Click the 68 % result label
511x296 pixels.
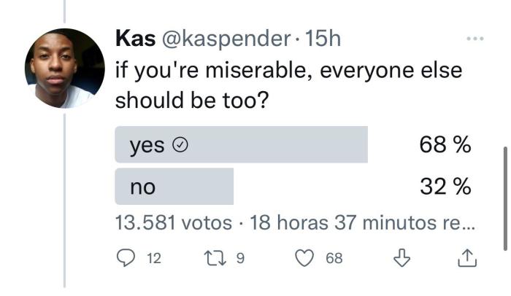pyautogui.click(x=445, y=145)
